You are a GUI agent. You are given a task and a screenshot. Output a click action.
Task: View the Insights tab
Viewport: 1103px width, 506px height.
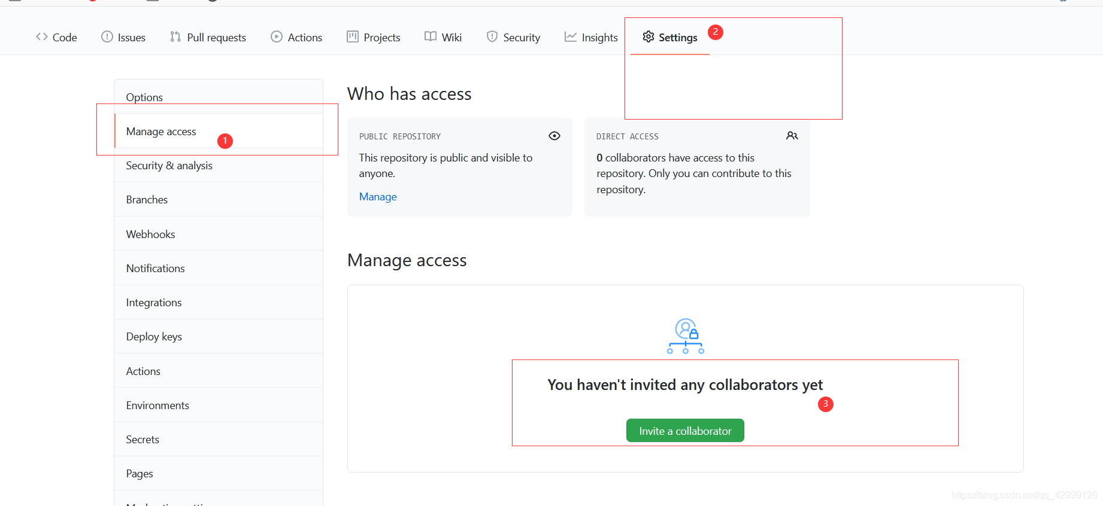point(591,38)
